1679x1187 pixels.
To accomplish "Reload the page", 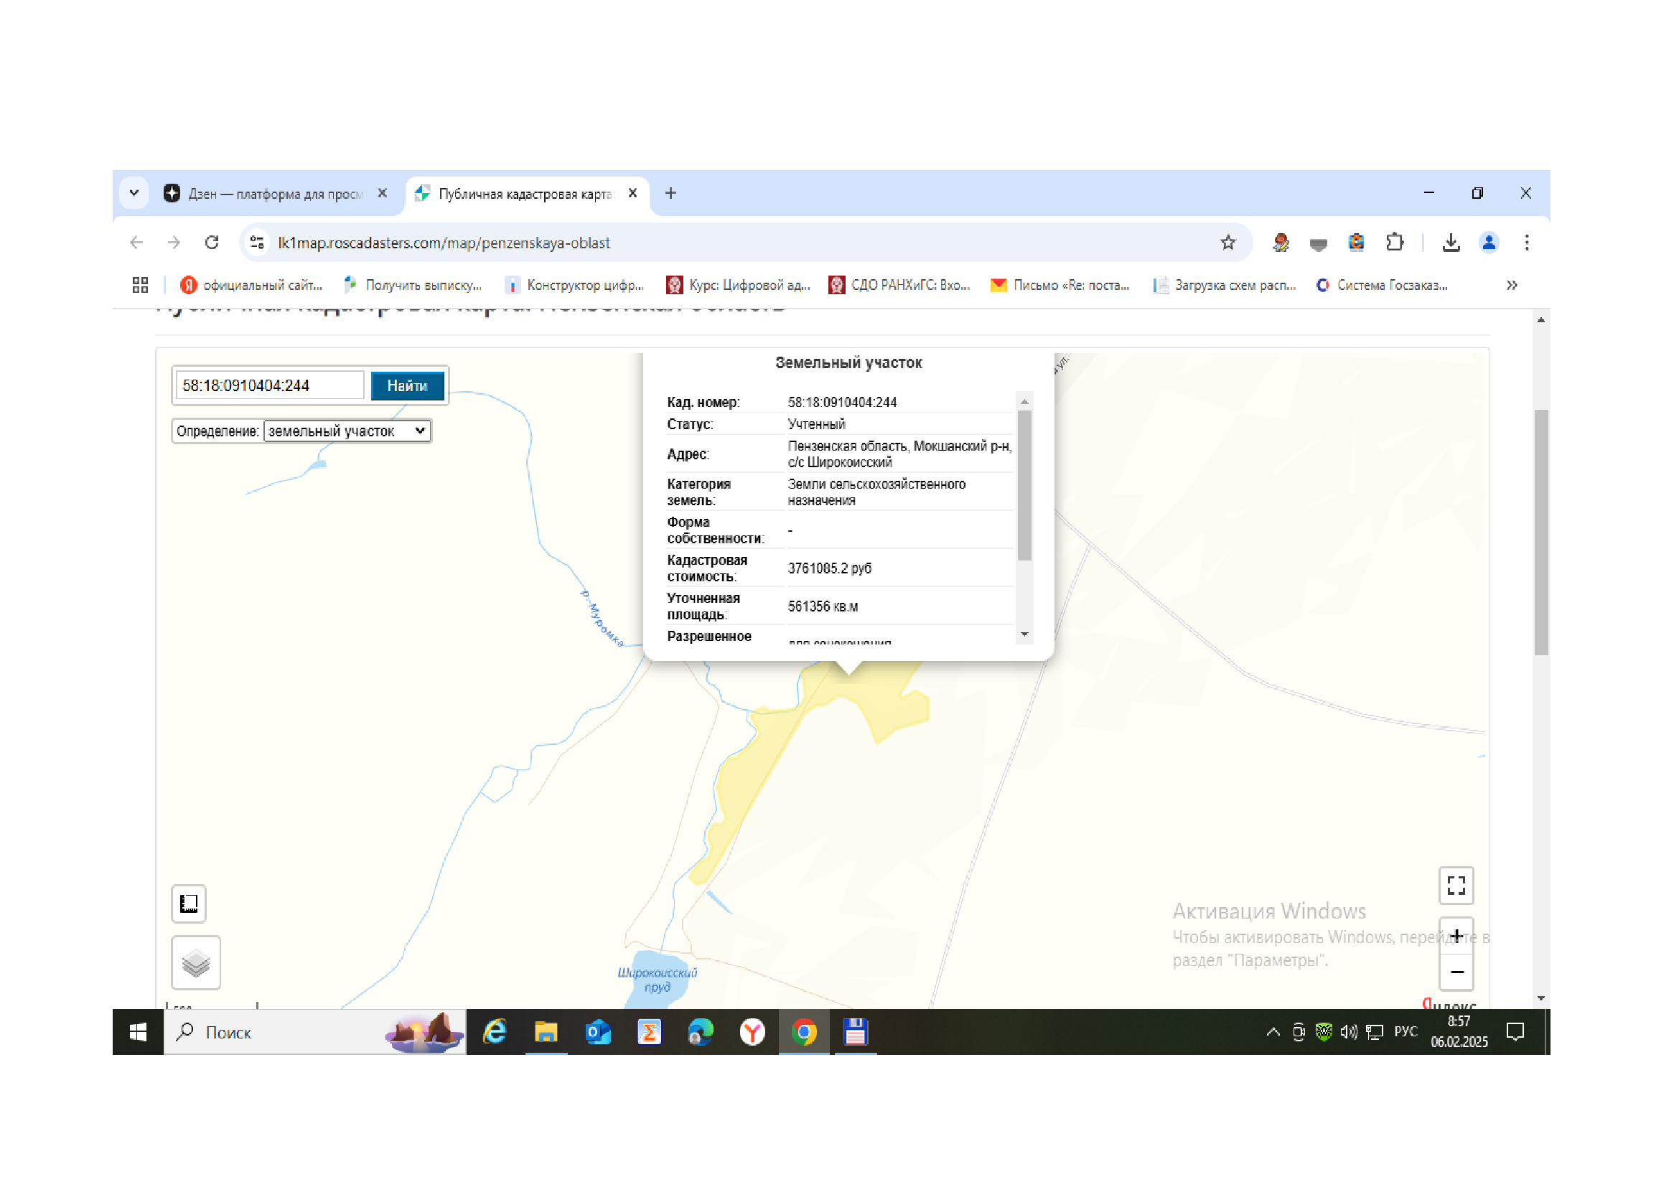I will point(212,243).
